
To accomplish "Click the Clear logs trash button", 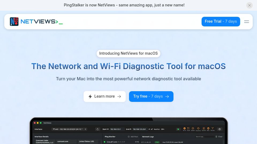I will [219, 137].
